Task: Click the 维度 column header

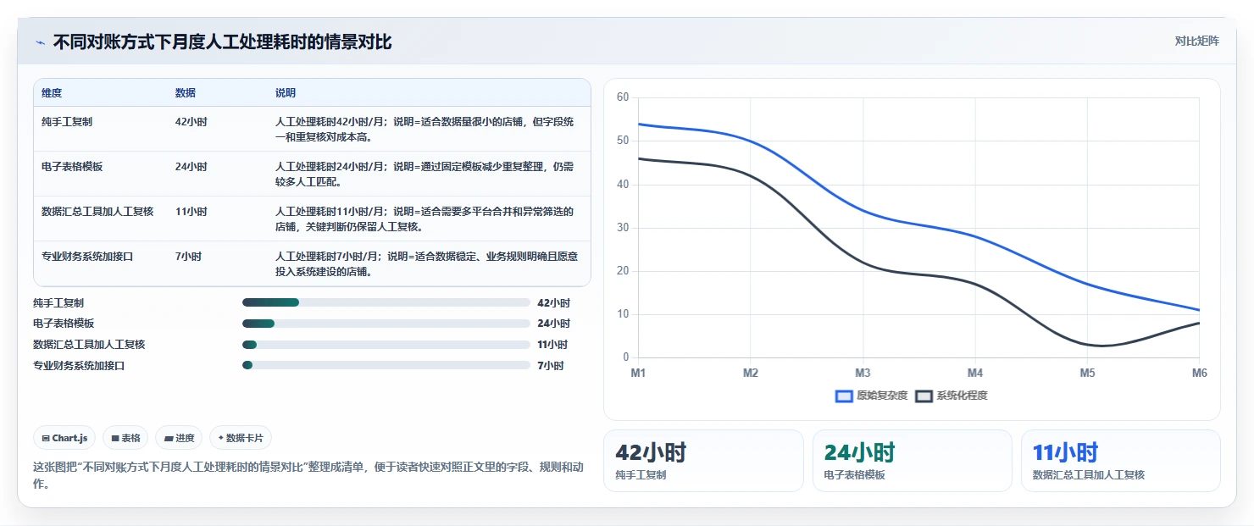Action: [52, 92]
